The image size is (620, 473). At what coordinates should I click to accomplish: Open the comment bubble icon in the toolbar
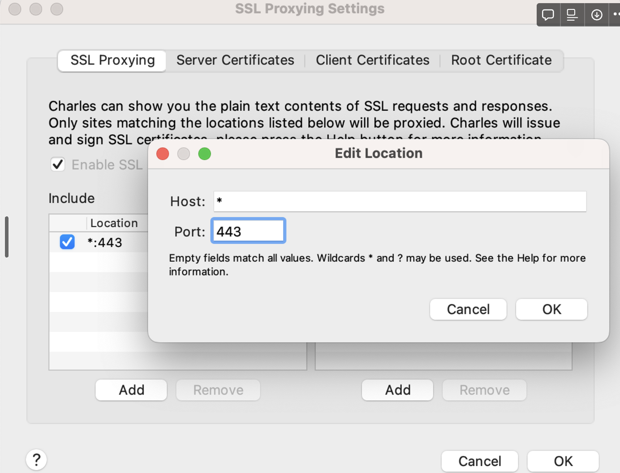point(548,14)
